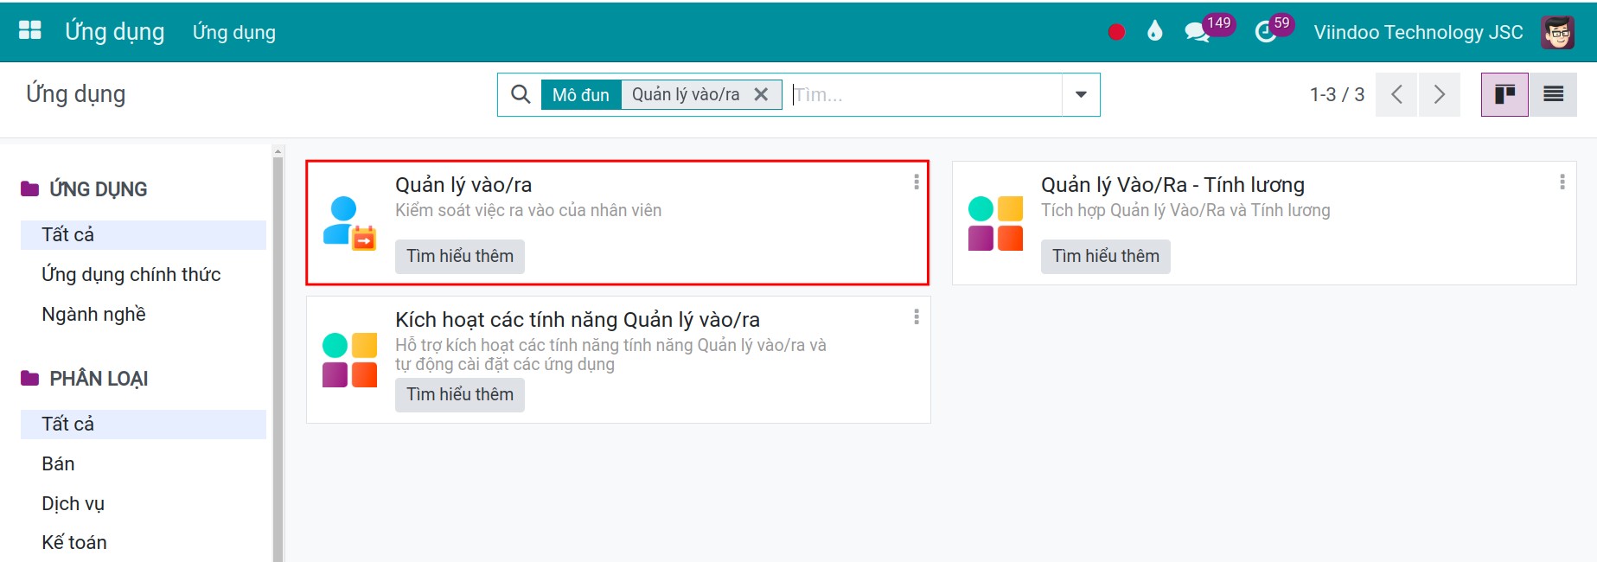Click the Ứng dụng brand title in top bar
The width and height of the screenshot is (1597, 562).
tap(115, 31)
